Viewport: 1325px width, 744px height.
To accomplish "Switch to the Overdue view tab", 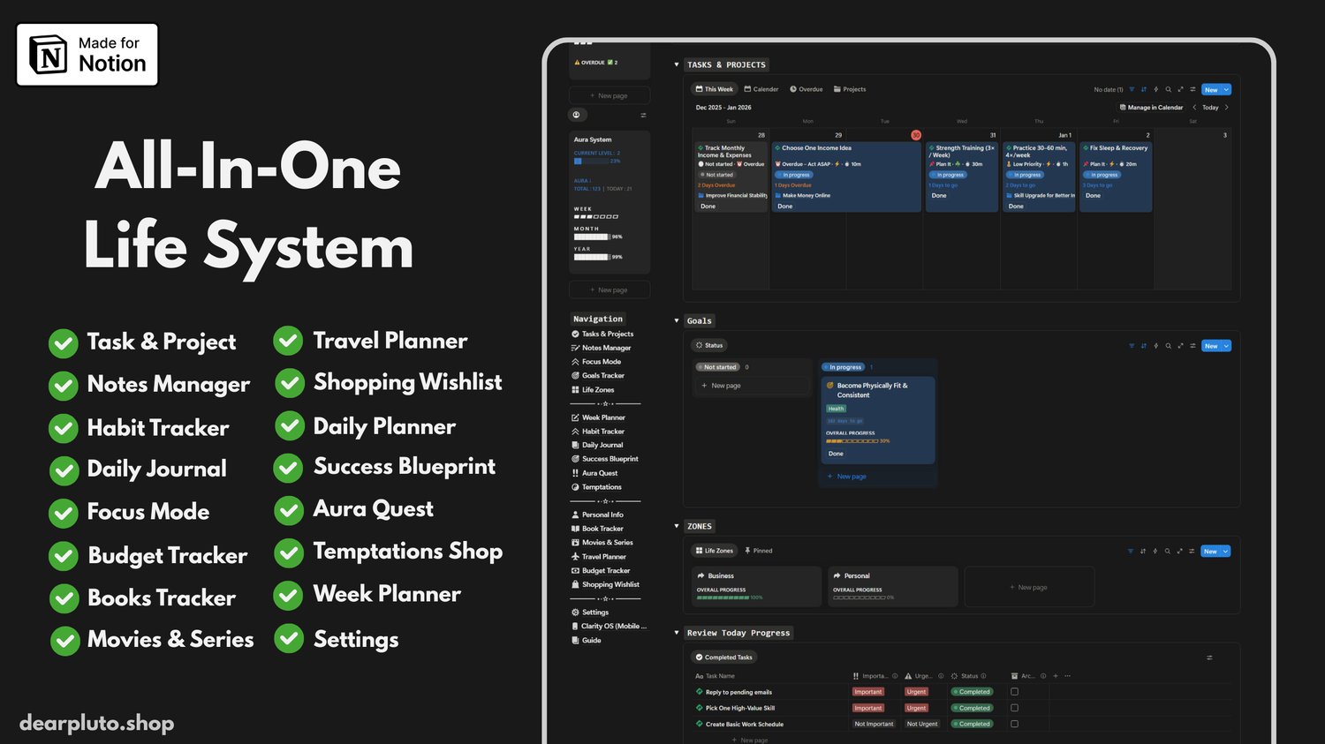I will (806, 89).
